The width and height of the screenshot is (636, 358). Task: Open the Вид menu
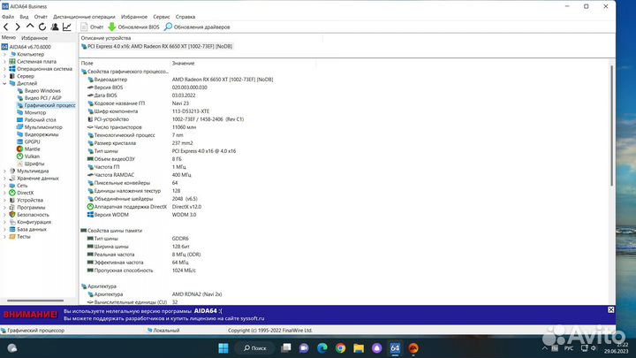tap(25, 17)
